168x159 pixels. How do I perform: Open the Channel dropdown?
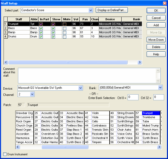tap(32, 94)
